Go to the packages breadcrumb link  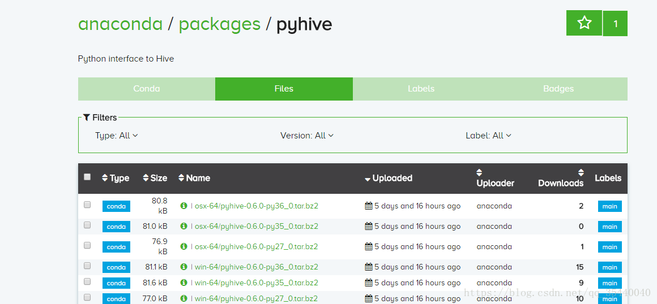tap(220, 25)
